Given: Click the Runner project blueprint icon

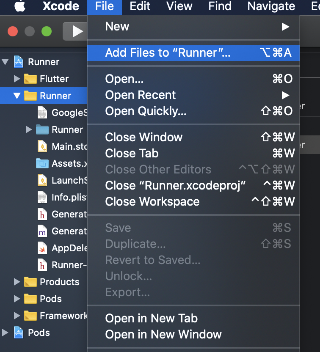Looking at the screenshot, I should pyautogui.click(x=19, y=62).
